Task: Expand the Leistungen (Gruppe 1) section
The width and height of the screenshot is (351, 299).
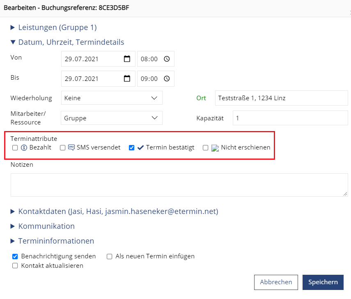Action: pyautogui.click(x=54, y=28)
